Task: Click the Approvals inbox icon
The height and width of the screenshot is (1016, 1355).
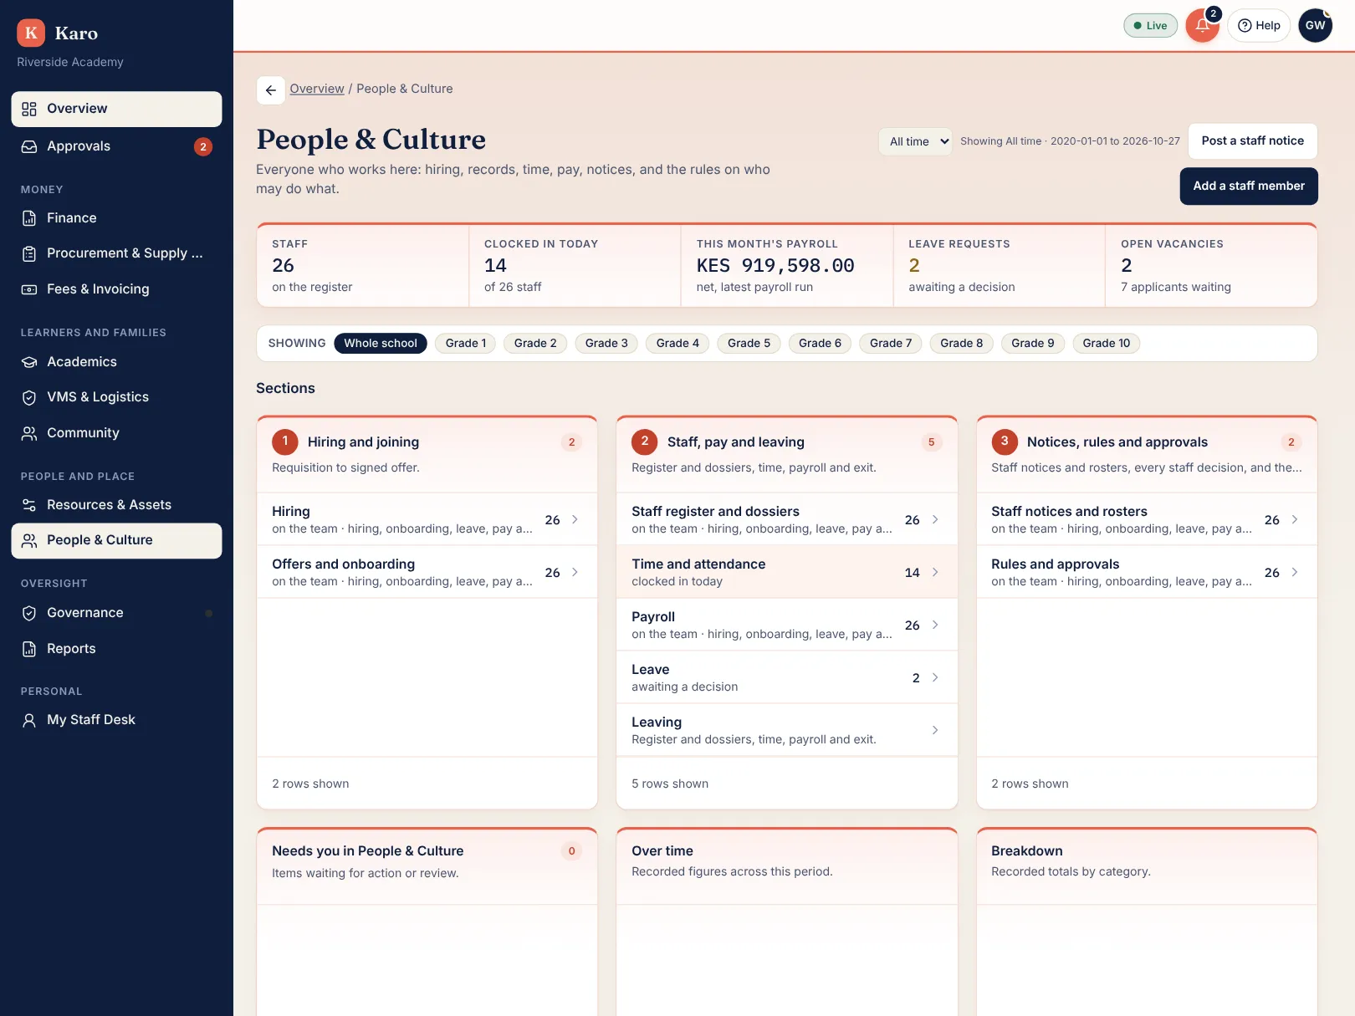Action: point(29,146)
